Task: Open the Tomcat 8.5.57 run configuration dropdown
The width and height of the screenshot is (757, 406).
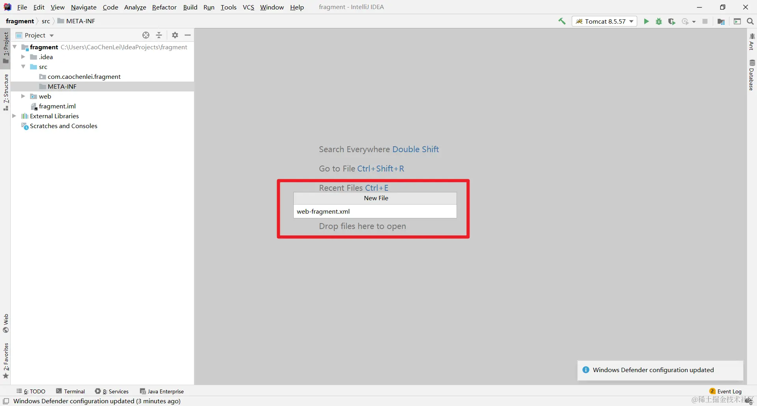Action: (604, 21)
